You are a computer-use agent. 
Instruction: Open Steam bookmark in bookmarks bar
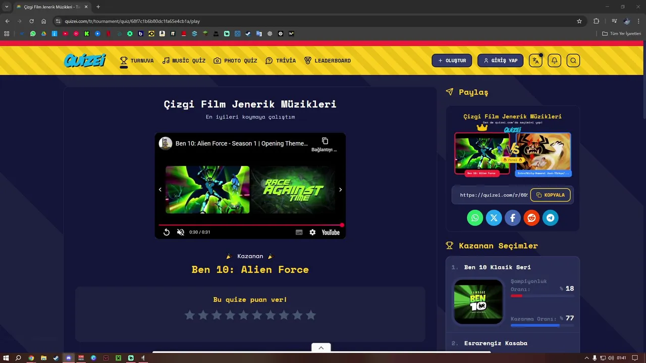click(248, 34)
